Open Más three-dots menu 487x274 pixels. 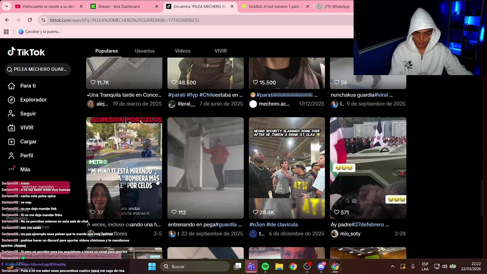click(11, 169)
